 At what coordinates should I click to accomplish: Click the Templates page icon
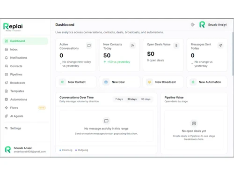(x=6, y=91)
